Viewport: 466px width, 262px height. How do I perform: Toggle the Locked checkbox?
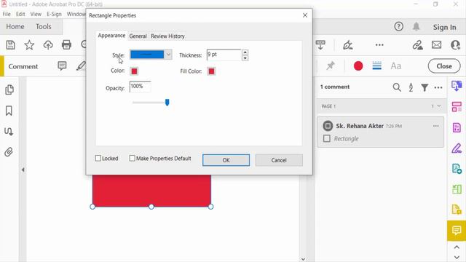pyautogui.click(x=98, y=159)
